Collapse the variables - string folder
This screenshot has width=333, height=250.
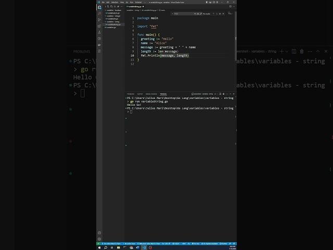(x=113, y=22)
